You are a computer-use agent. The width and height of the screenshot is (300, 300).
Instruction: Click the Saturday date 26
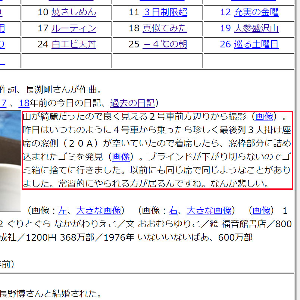tap(225, 44)
